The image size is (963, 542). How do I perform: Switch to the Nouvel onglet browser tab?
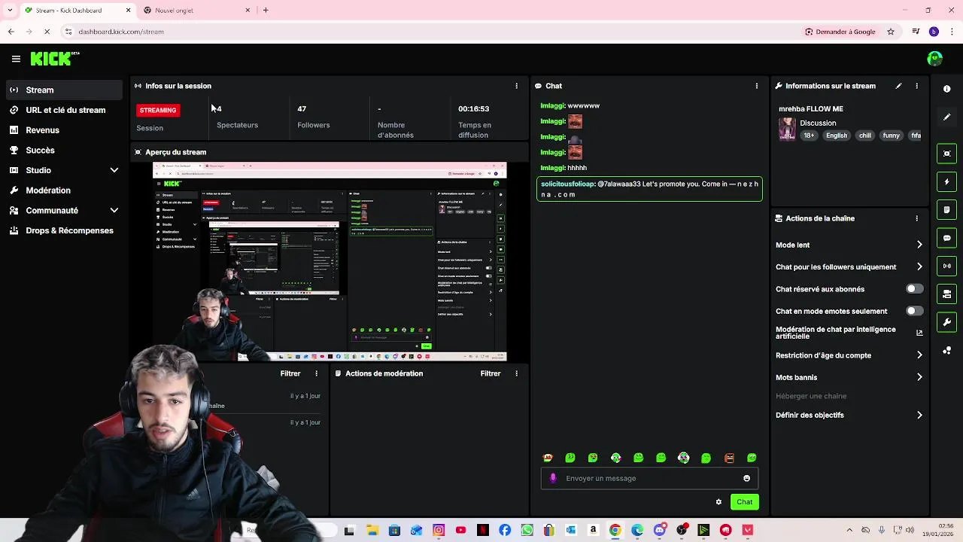point(197,11)
